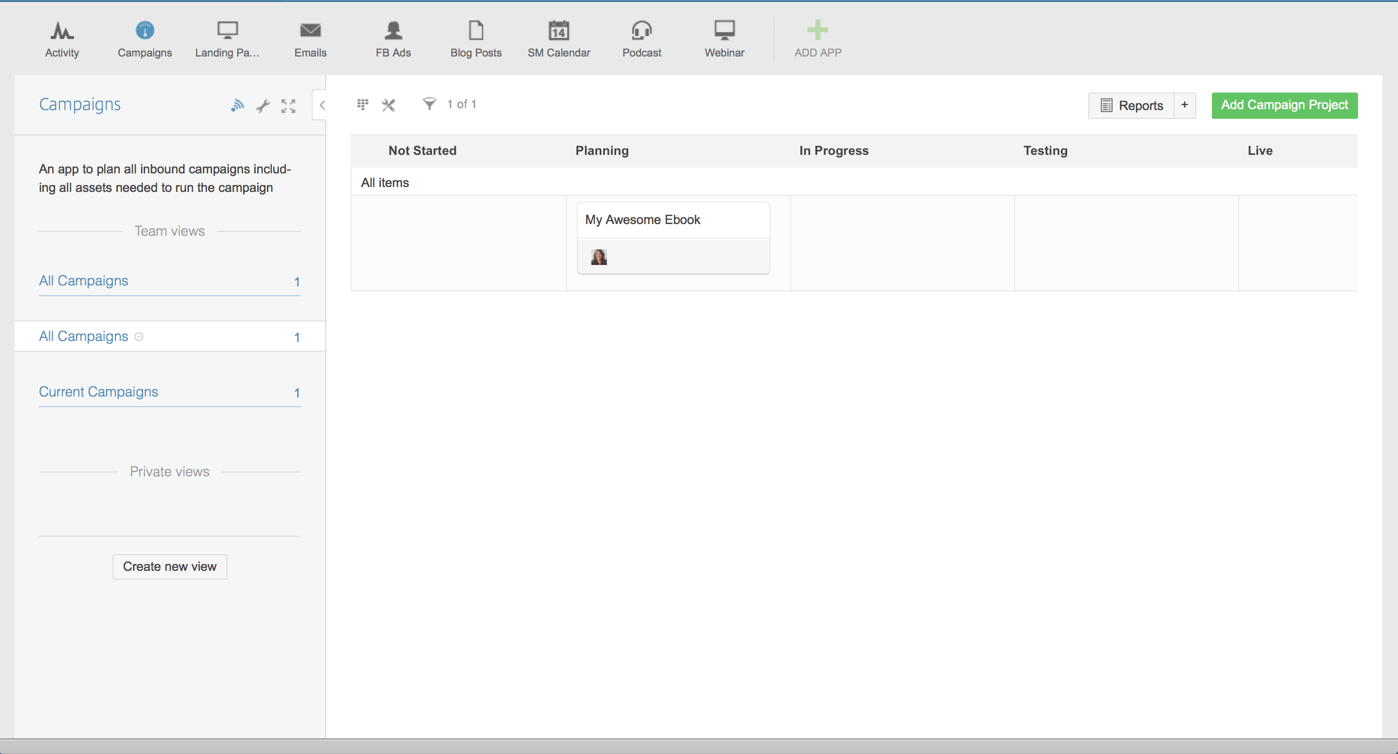The image size is (1398, 754).
Task: Open Campaigns app settings wrench
Action: pos(263,106)
